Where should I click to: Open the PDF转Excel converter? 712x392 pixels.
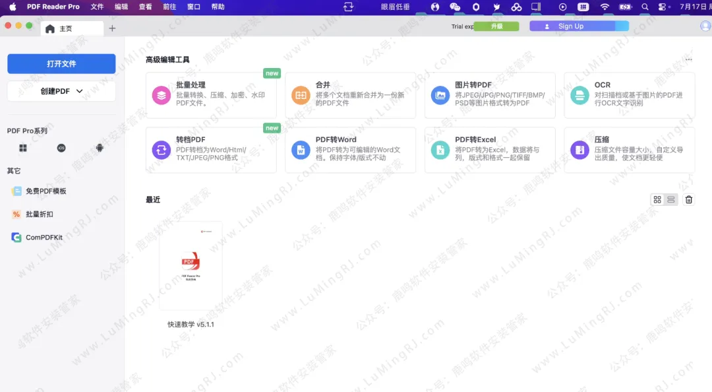(x=490, y=150)
